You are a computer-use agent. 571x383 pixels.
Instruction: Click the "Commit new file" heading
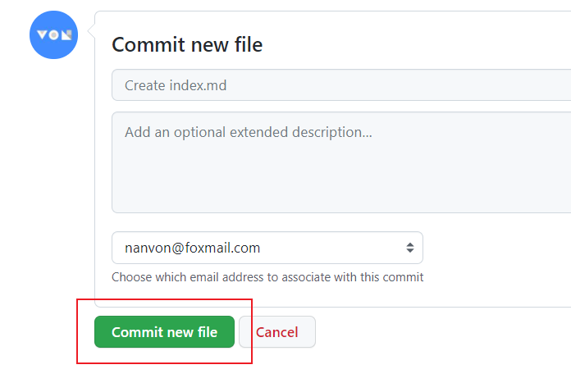point(187,44)
